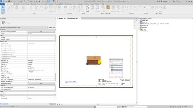Open the Select panel dropdown
This screenshot has height=108, width=193.
coord(3,13)
